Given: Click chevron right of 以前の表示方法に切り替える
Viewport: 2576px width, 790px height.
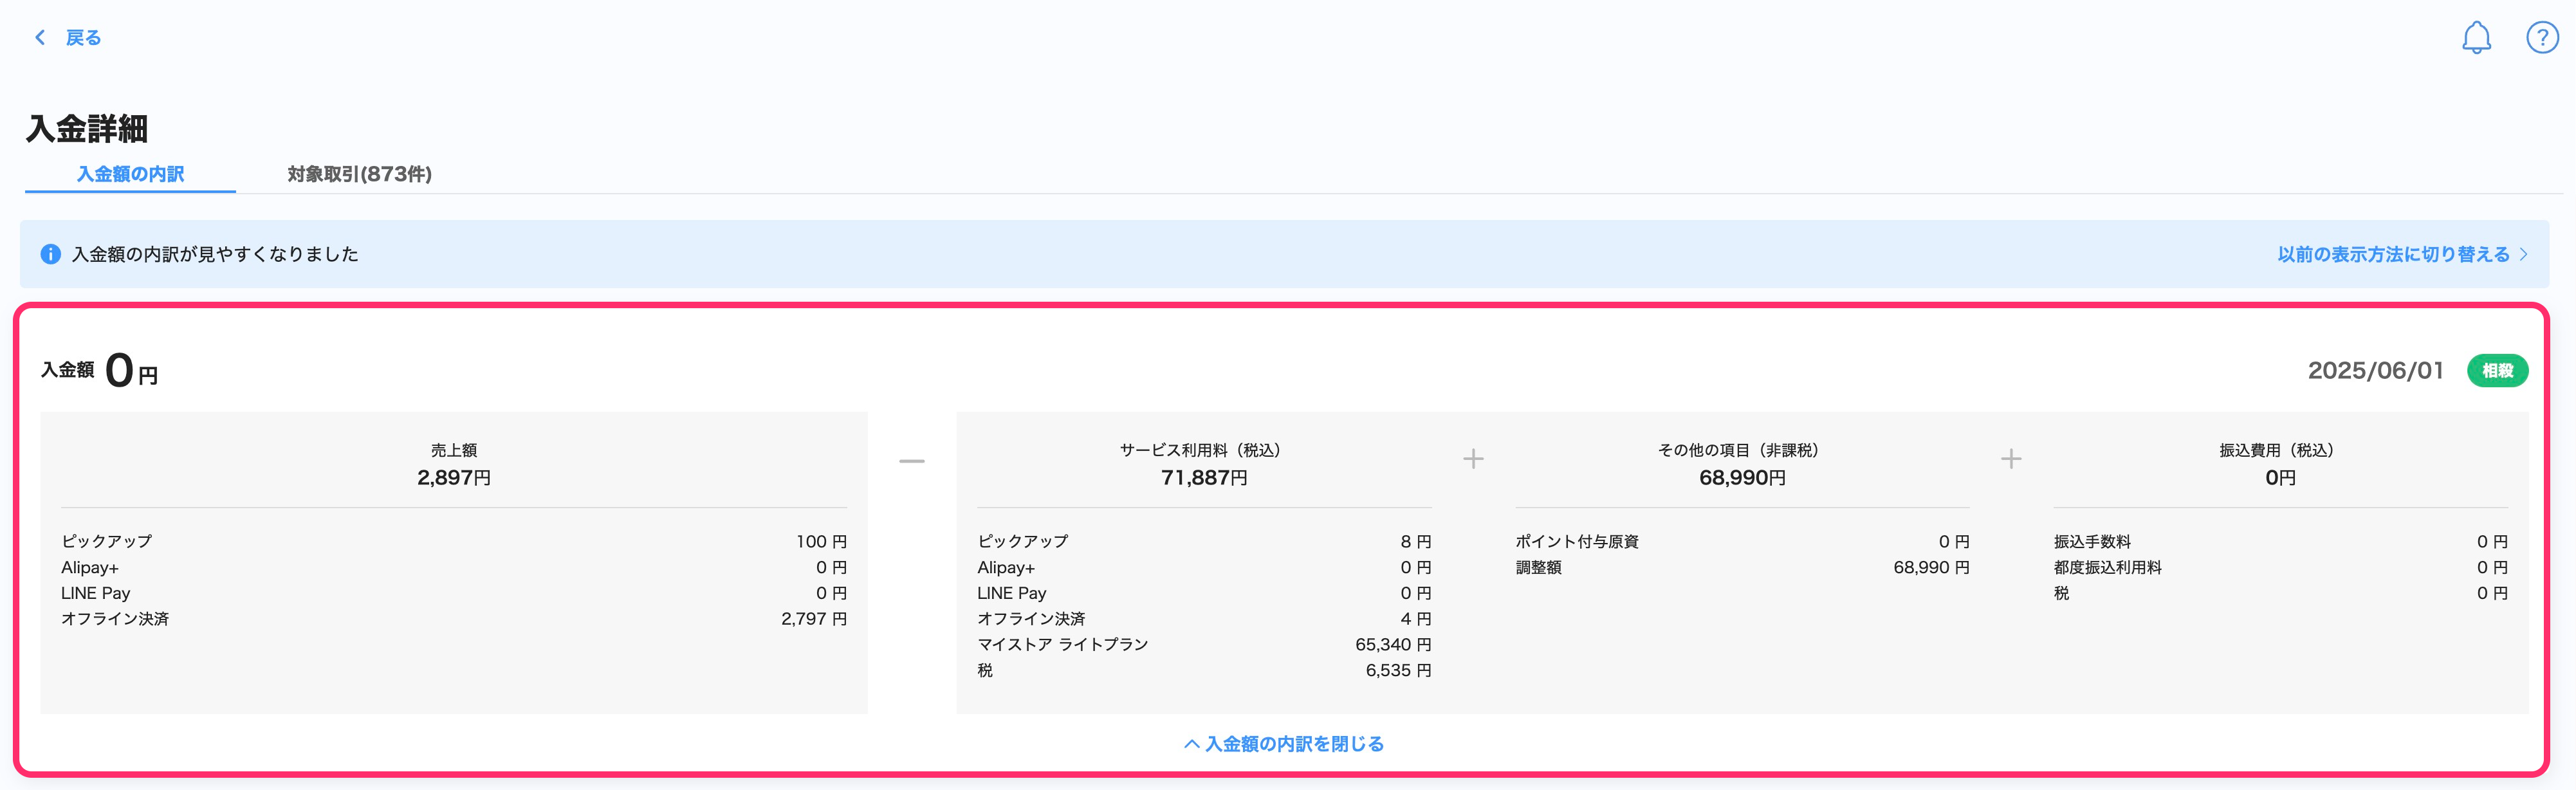Looking at the screenshot, I should pyautogui.click(x=2523, y=254).
